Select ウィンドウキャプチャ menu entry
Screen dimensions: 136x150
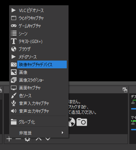click(39, 18)
